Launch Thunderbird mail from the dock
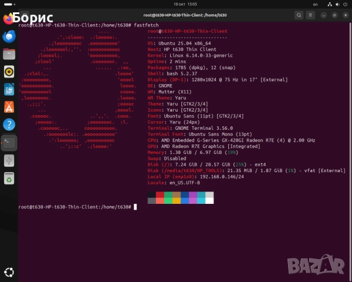The image size is (352, 282). tap(9, 36)
